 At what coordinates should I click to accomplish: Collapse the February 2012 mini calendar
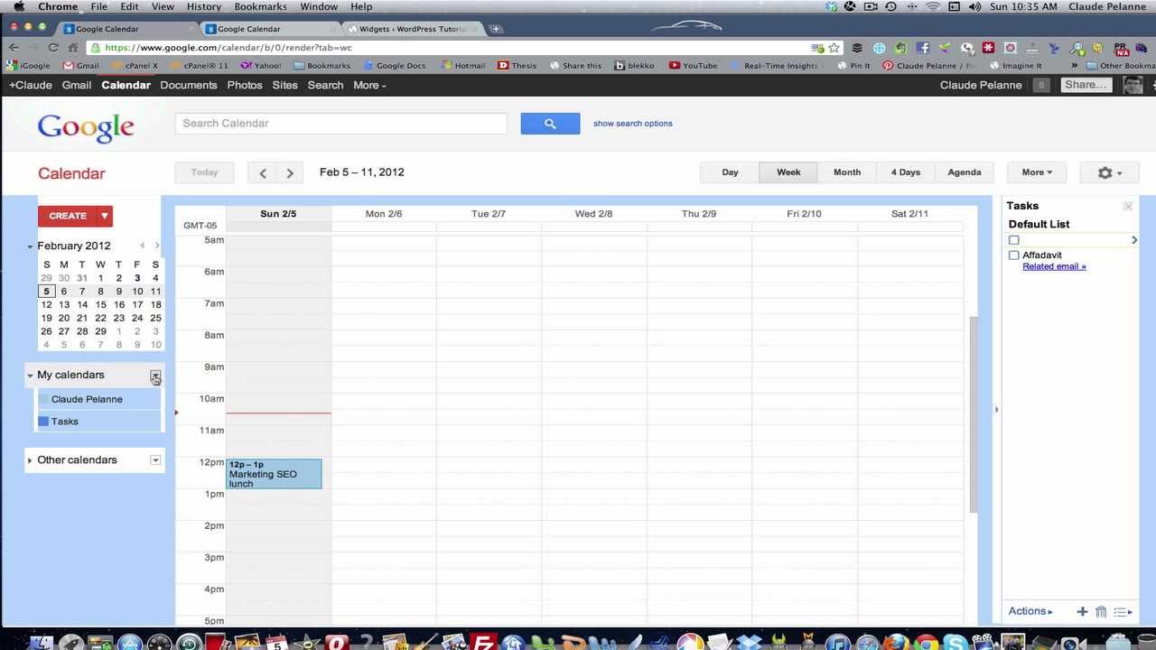pyautogui.click(x=30, y=246)
